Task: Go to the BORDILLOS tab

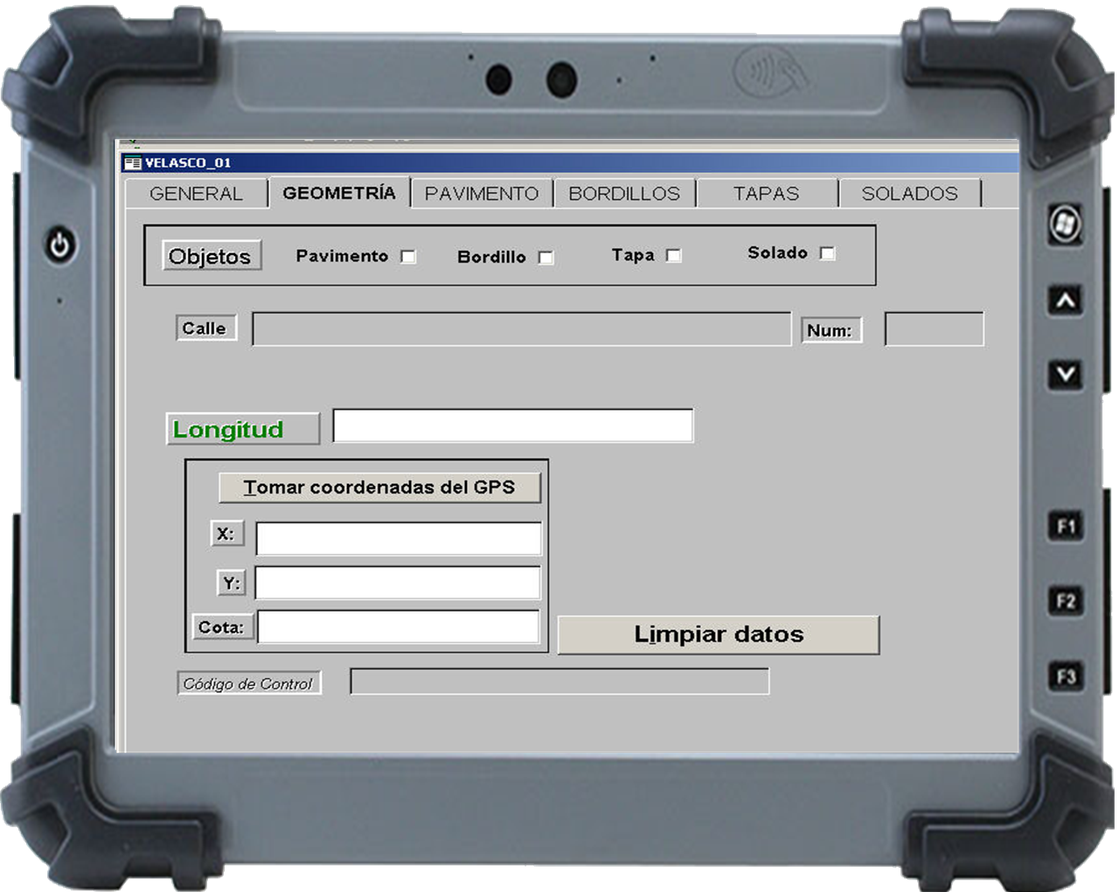Action: pyautogui.click(x=624, y=194)
